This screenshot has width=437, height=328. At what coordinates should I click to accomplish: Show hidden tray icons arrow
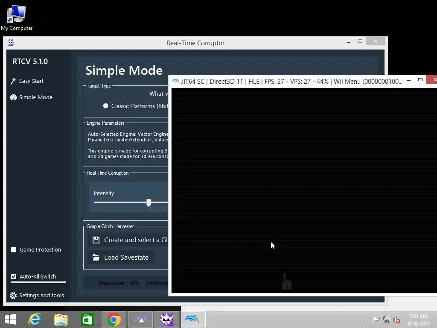pos(366,320)
